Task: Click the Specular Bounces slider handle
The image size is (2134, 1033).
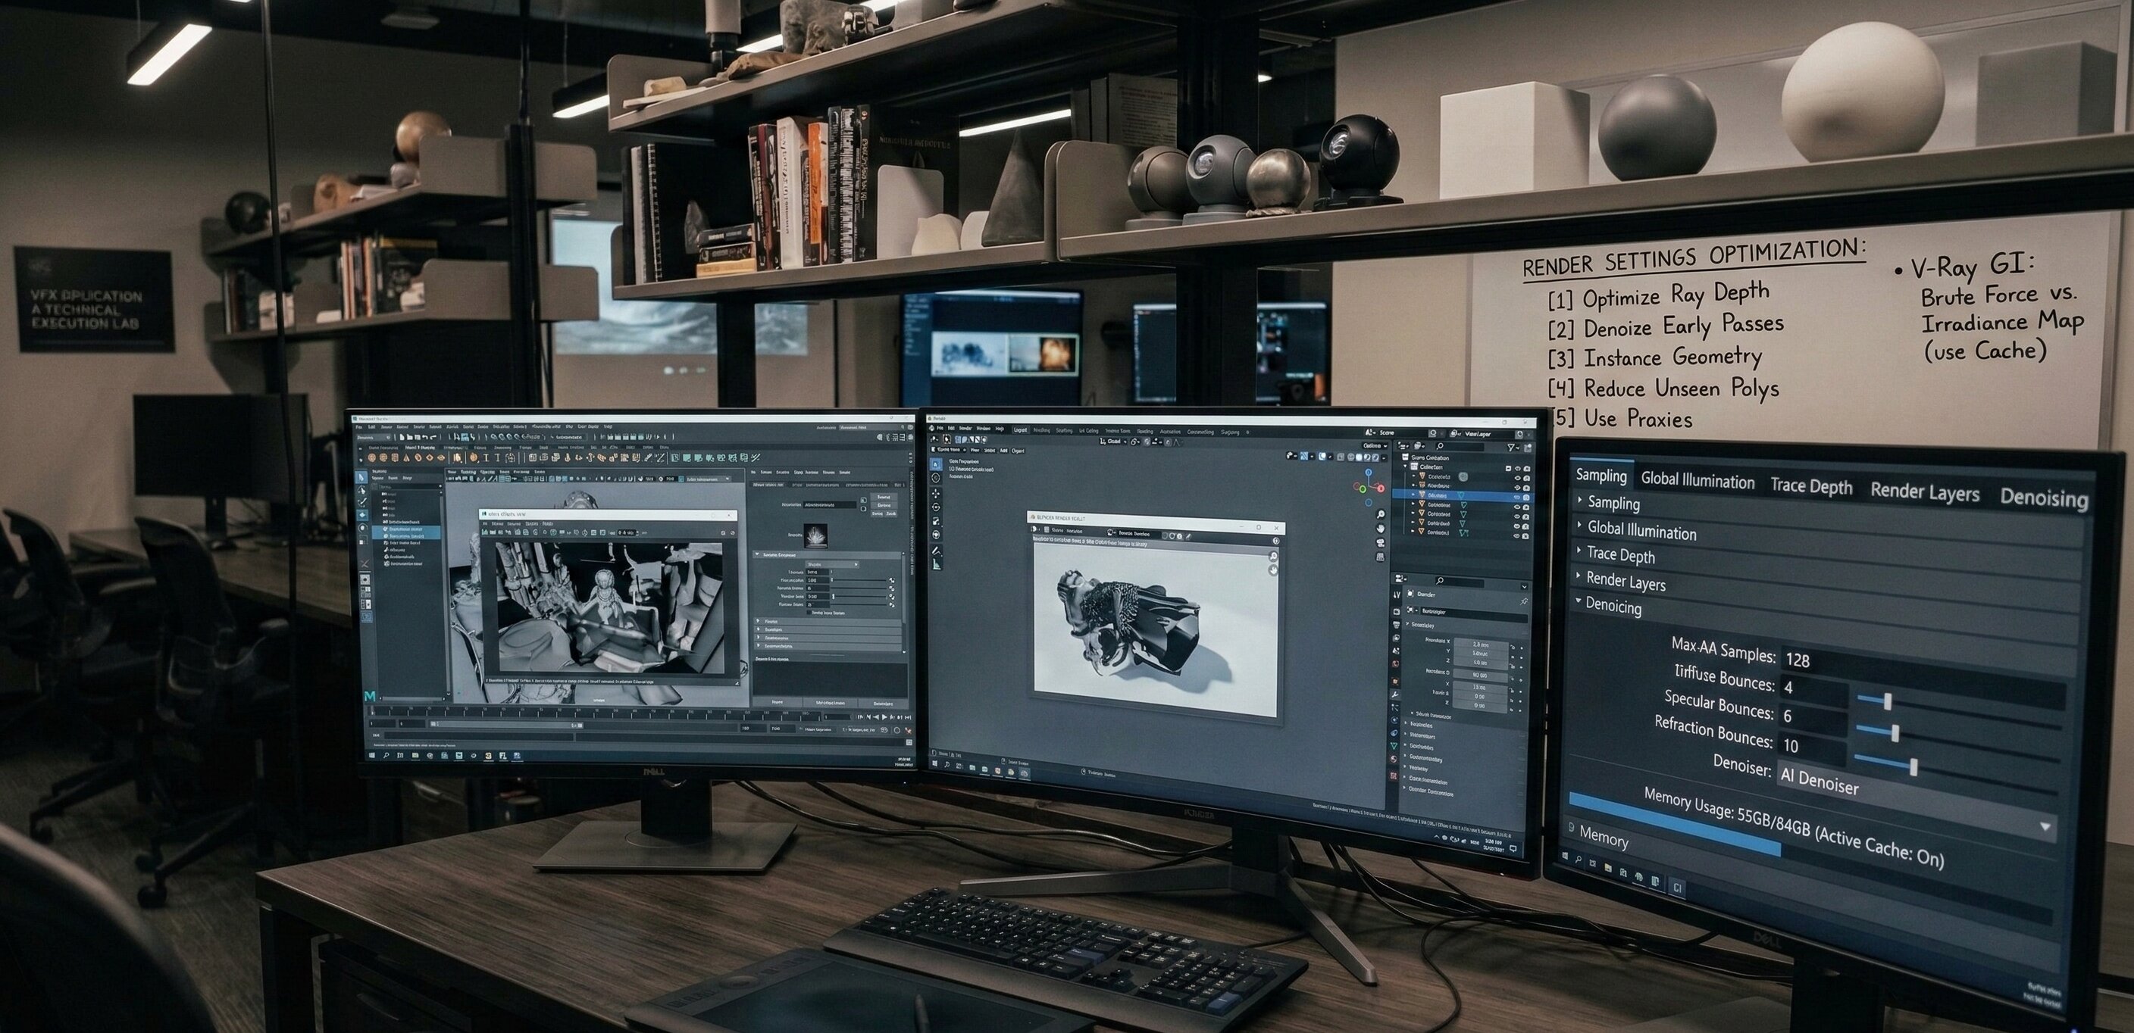Action: coord(1895,733)
